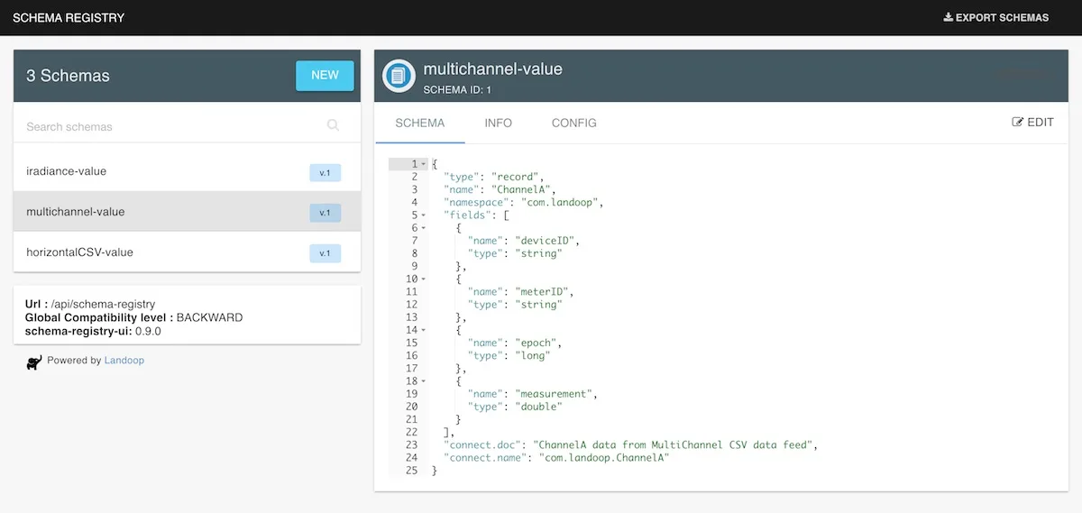Viewport: 1082px width, 513px height.
Task: Click the "connect.name" code line
Action: (x=556, y=458)
